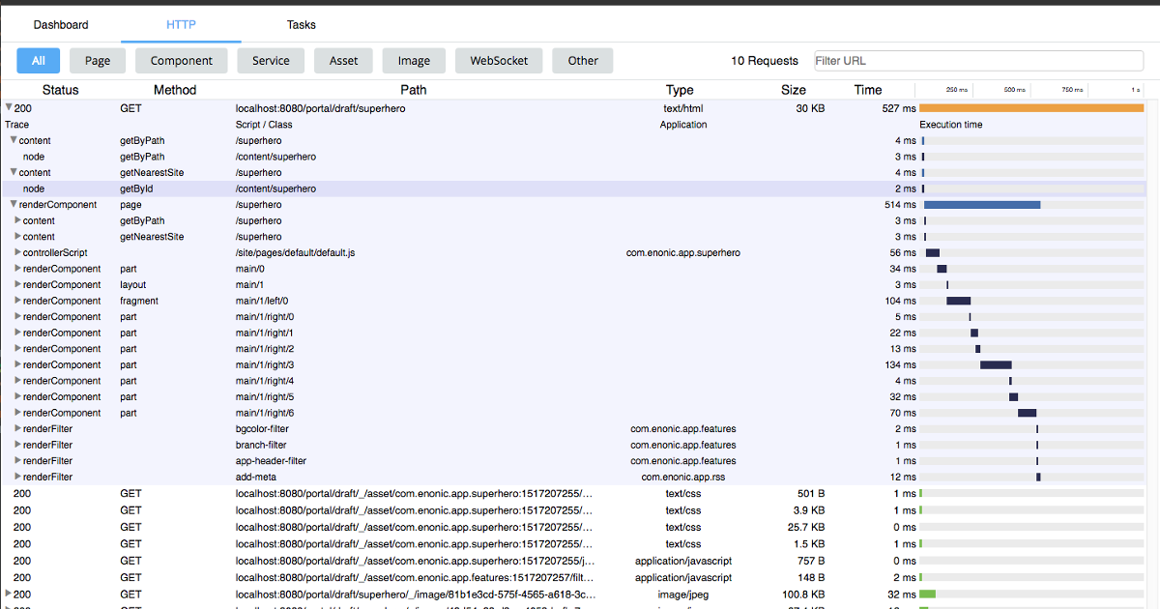Collapse the 200 GET superhero text/html request
Viewport: 1160px width, 609px height.
[x=9, y=108]
